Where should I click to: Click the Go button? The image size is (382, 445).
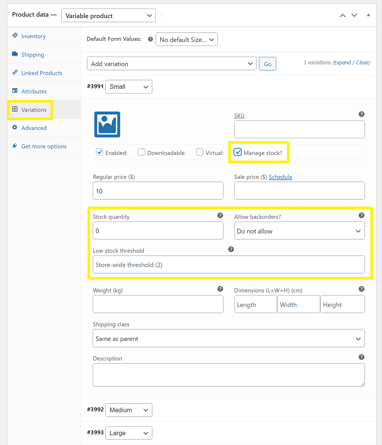point(268,64)
